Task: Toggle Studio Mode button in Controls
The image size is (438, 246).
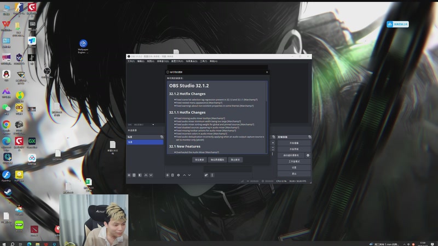Action: [294, 161]
